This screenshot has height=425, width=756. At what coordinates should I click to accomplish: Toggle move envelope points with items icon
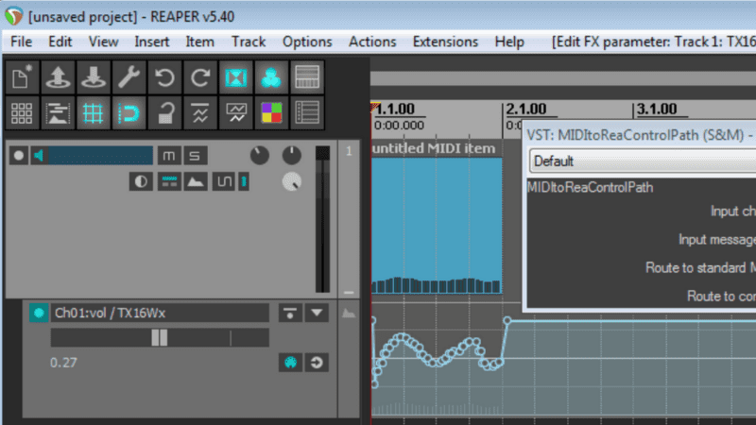pyautogui.click(x=58, y=113)
